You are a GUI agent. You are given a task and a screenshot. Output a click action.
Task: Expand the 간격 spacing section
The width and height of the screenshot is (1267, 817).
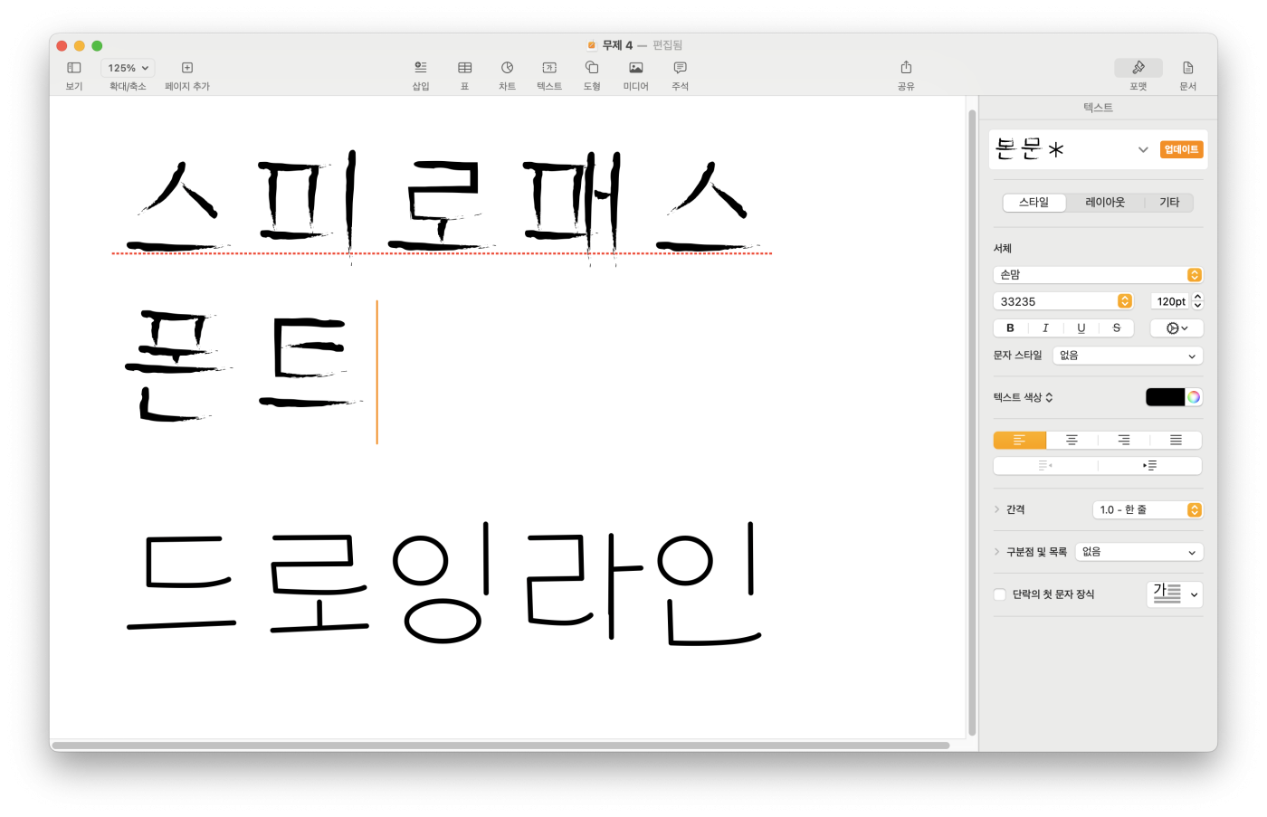(x=997, y=509)
